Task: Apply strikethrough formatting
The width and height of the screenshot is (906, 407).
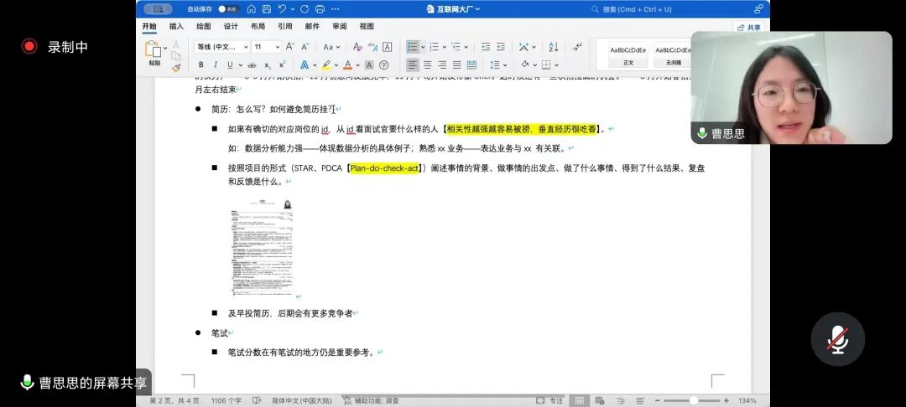Action: tap(250, 64)
